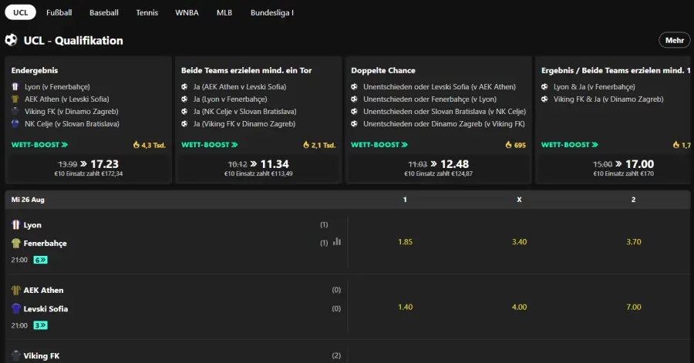Click the €10 Einsatz zahlt €172,34 text
The image size is (694, 363).
(89, 173)
